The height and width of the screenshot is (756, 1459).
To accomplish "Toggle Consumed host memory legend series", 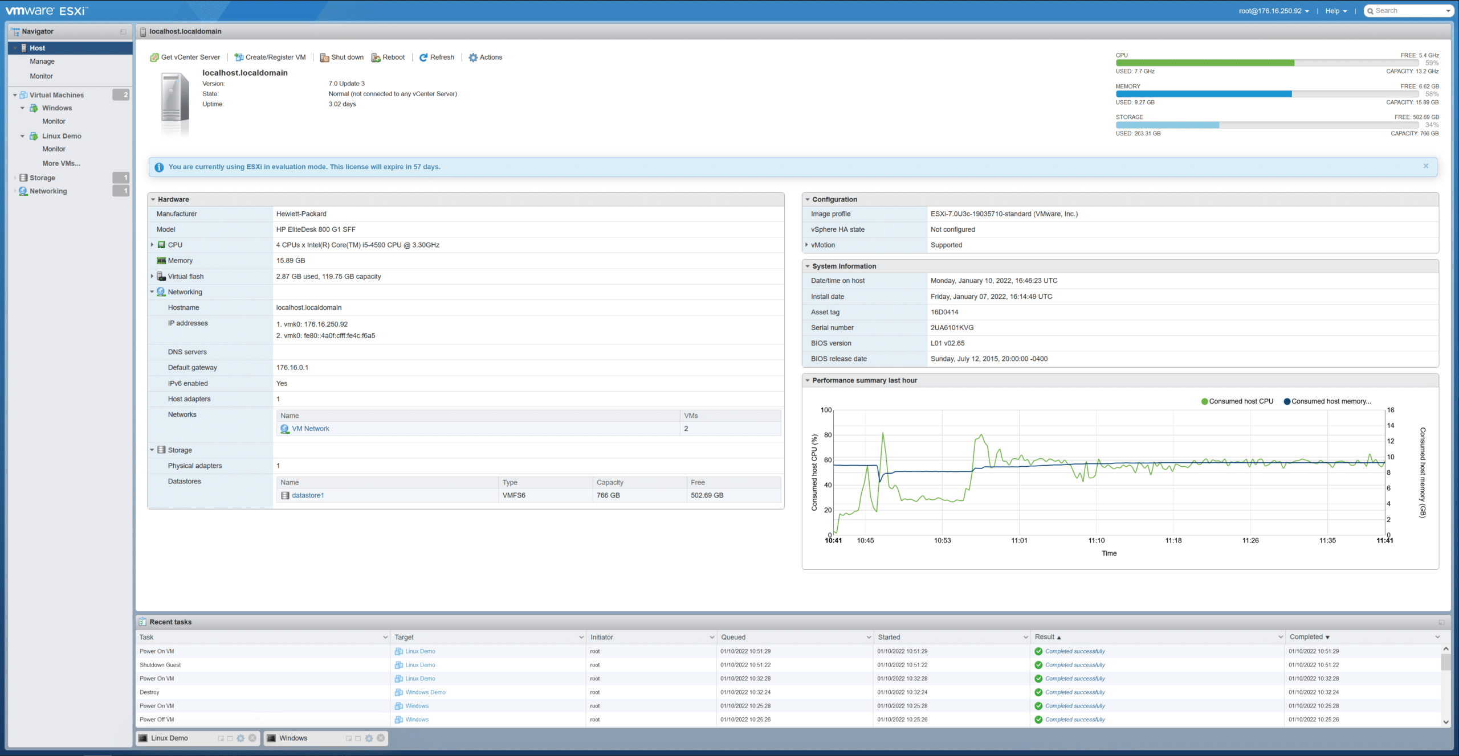I will coord(1327,401).
